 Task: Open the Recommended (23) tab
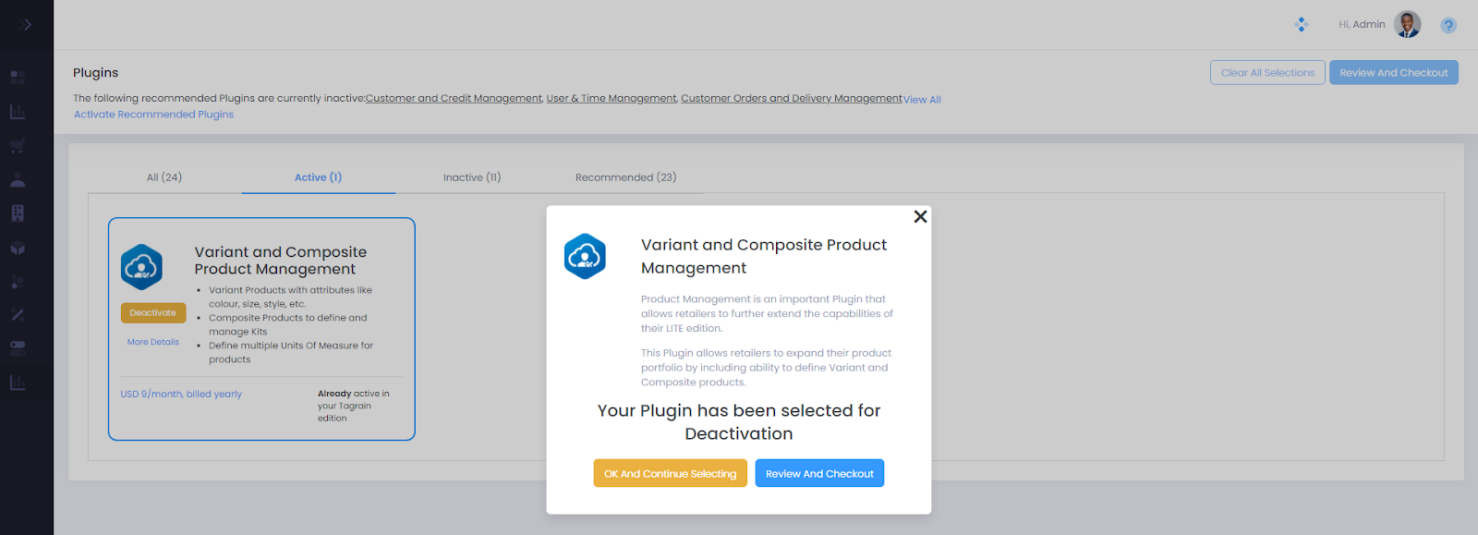625,176
